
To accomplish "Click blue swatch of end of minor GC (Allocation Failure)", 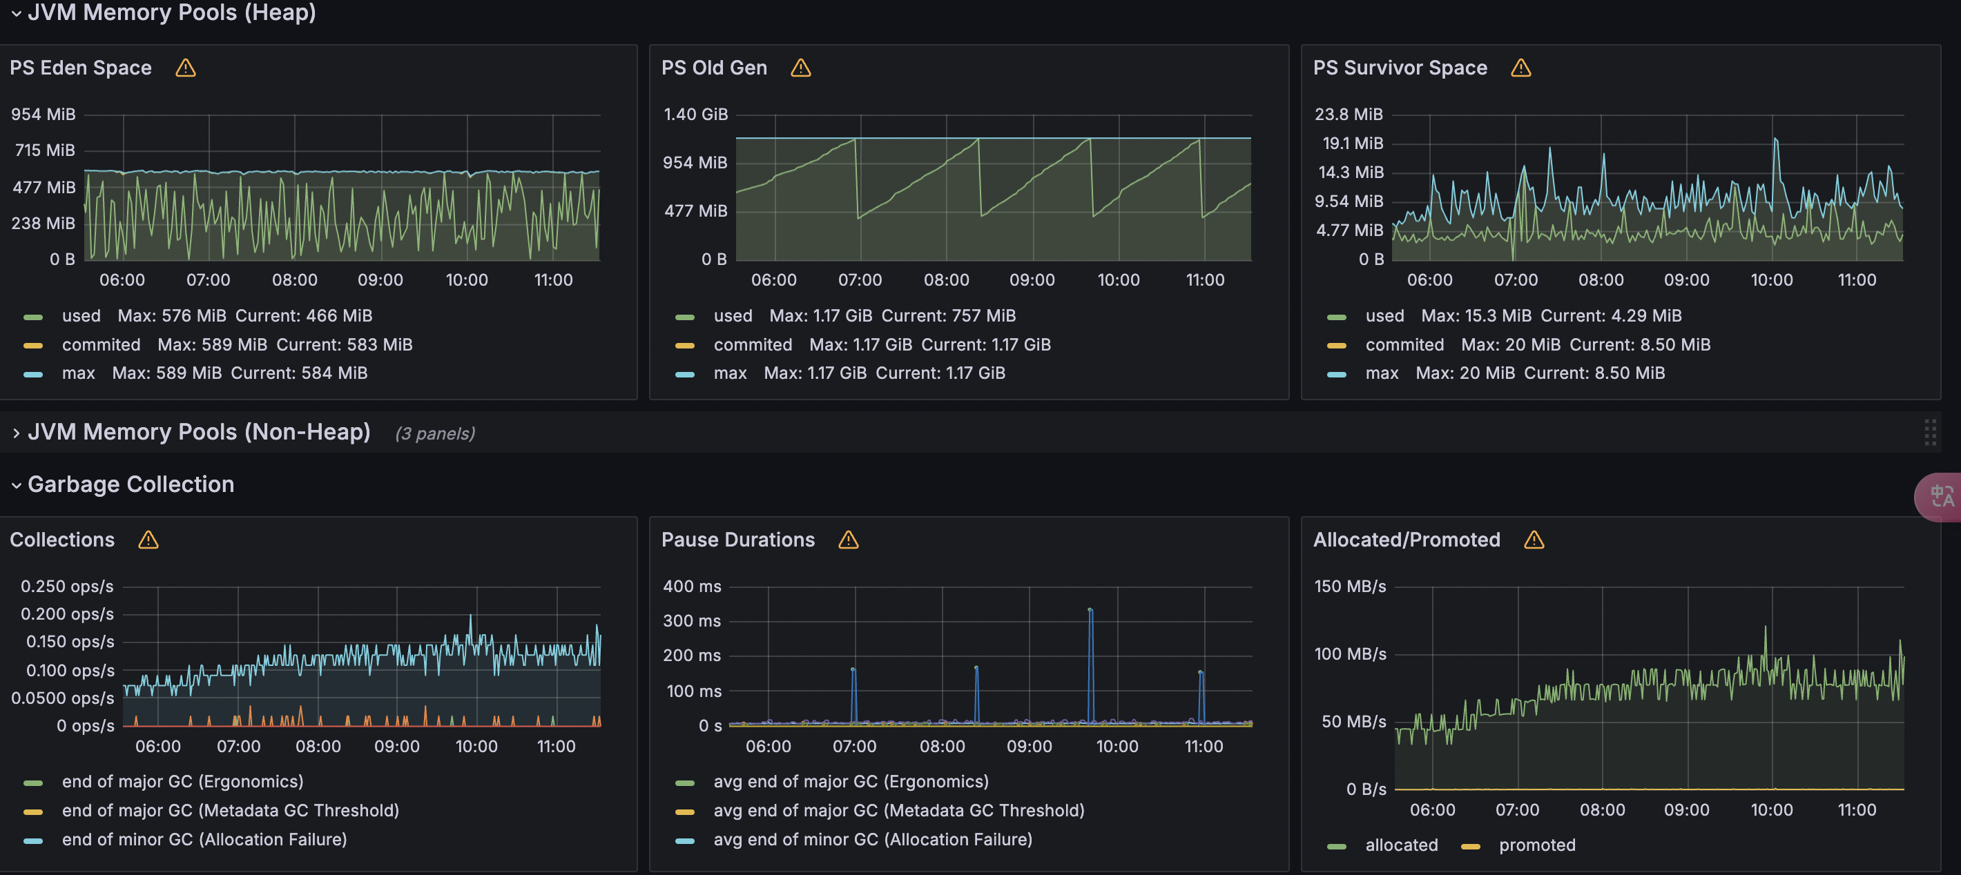I will [34, 840].
